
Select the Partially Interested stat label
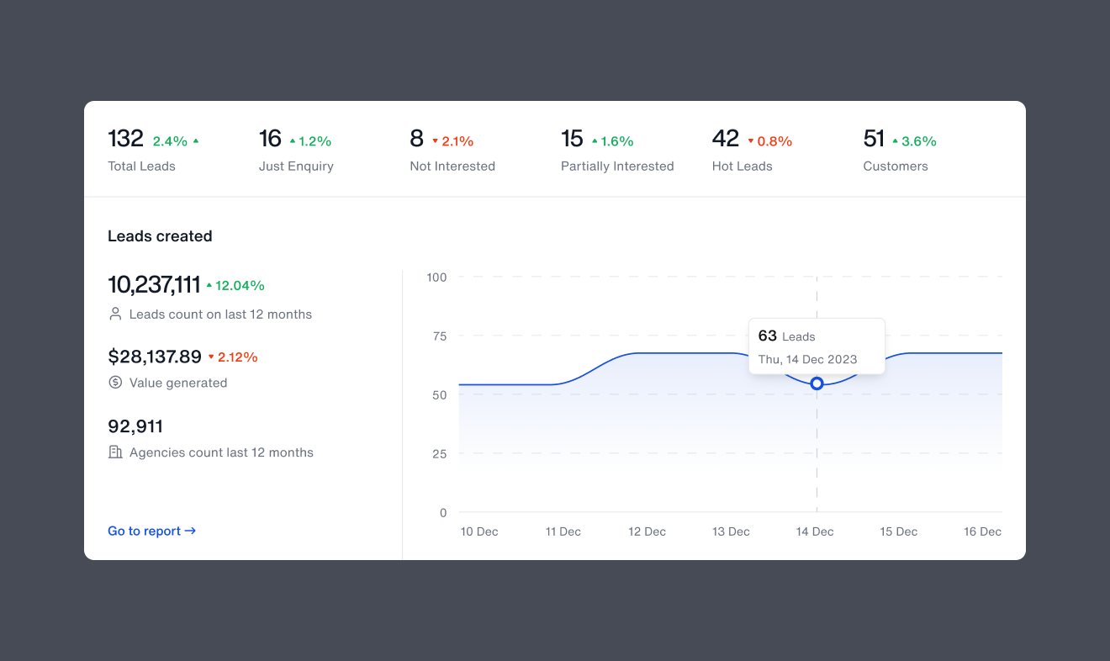[617, 166]
